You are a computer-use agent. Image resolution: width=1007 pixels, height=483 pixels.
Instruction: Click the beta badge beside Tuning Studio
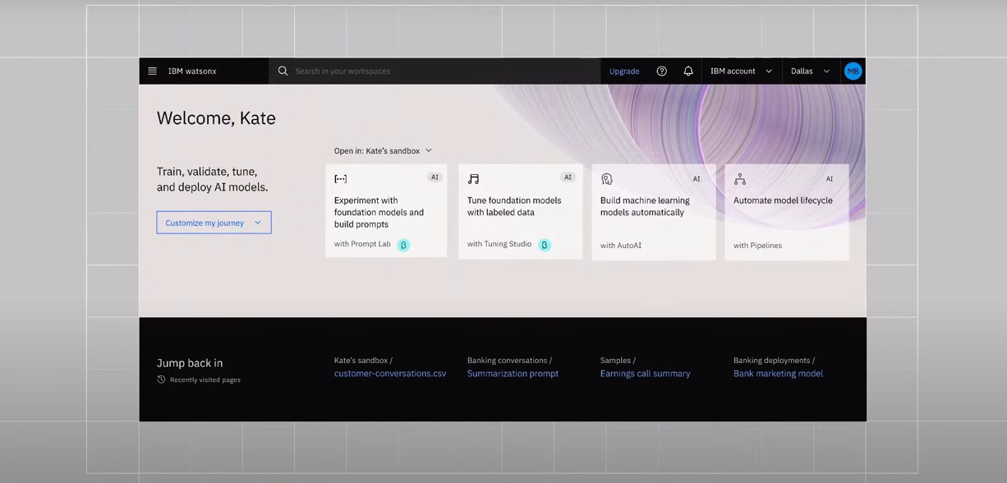click(x=544, y=245)
